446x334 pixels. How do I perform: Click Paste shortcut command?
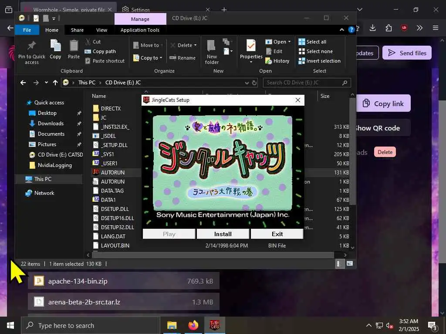(x=105, y=61)
